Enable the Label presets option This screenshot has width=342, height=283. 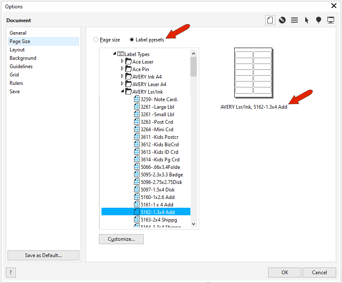[x=132, y=39]
